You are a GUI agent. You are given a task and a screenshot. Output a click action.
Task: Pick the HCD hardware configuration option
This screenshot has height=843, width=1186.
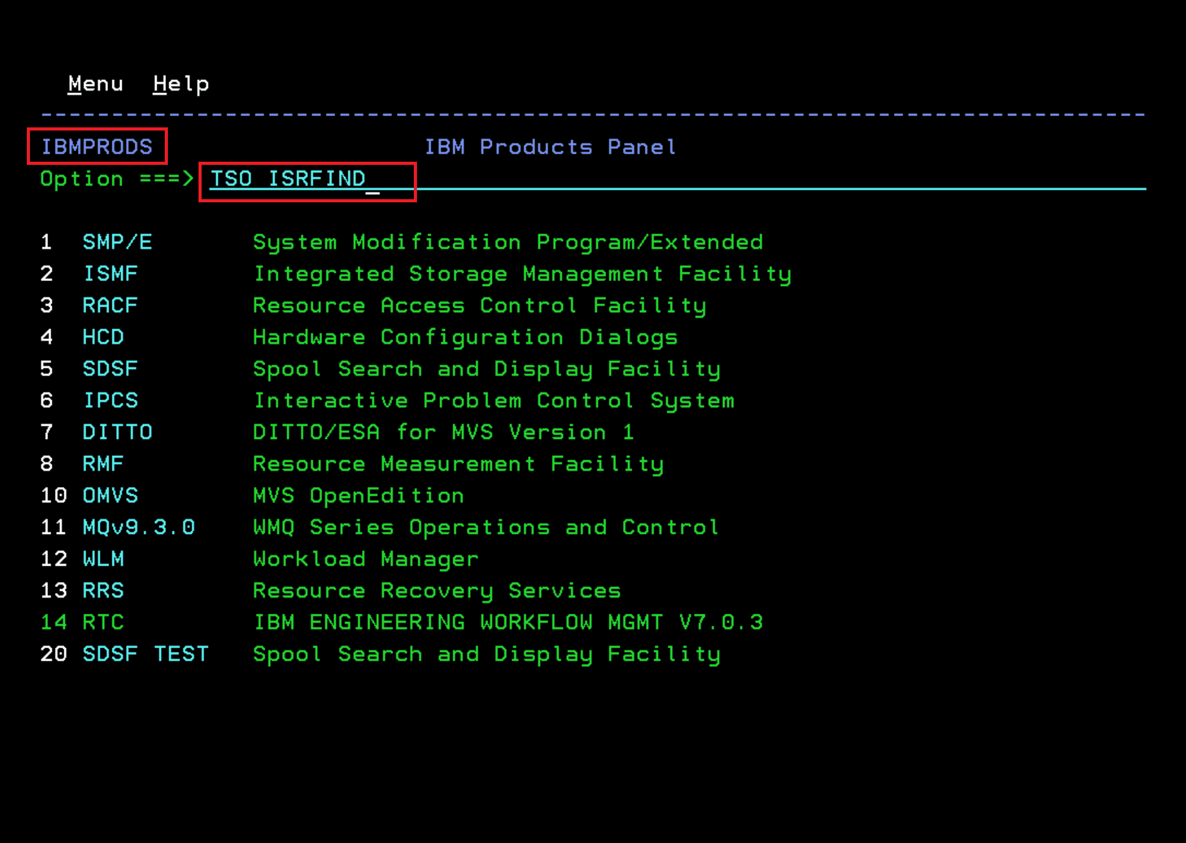coord(103,337)
